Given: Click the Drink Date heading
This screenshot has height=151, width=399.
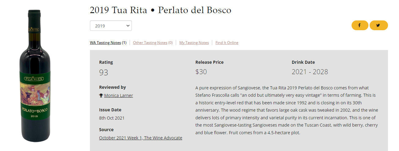Looking at the screenshot, I should [x=303, y=62].
